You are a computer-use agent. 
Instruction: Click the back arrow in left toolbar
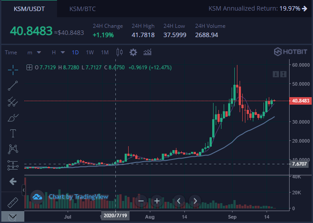tap(13, 181)
